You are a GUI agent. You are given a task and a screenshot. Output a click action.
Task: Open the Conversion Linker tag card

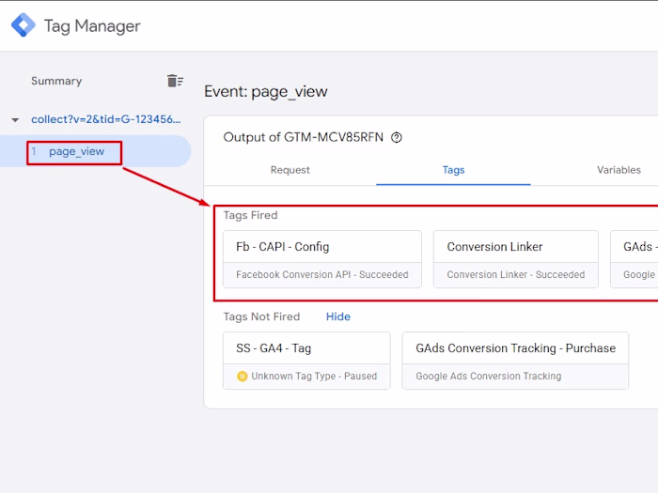tap(516, 259)
